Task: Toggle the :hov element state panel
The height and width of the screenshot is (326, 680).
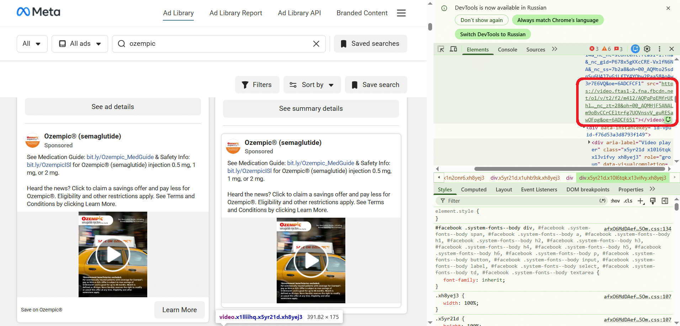Action: (x=615, y=201)
